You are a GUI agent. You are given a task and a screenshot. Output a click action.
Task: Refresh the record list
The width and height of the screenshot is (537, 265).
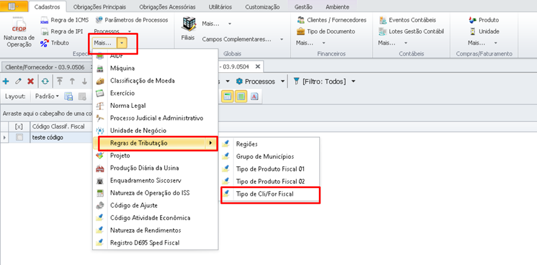click(45, 82)
